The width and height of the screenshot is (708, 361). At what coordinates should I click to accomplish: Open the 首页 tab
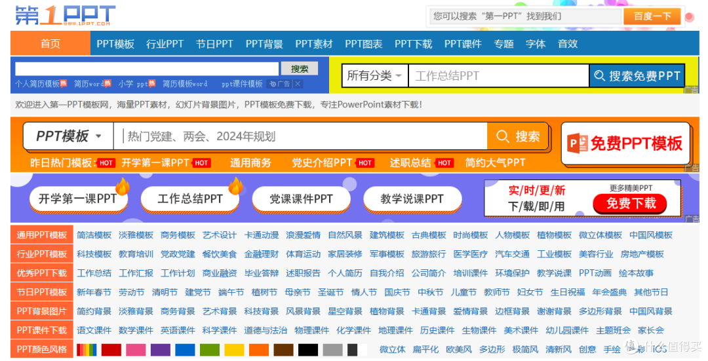pos(50,44)
